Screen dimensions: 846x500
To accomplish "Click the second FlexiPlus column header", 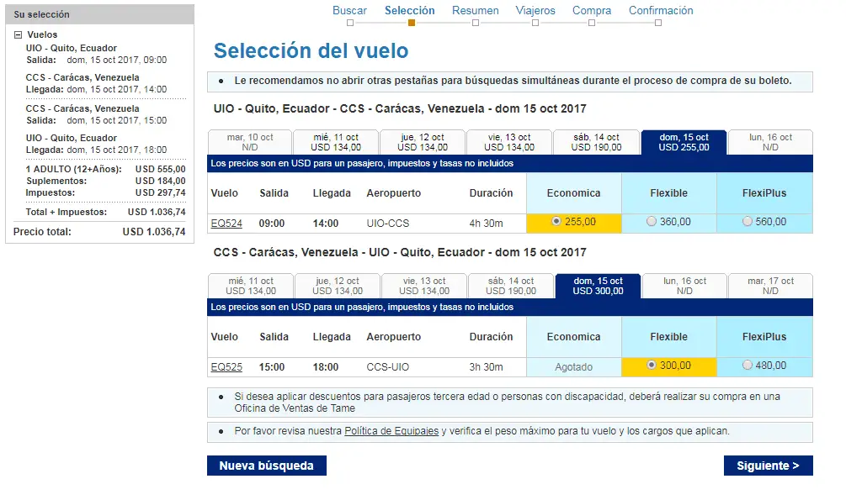I will tap(764, 337).
